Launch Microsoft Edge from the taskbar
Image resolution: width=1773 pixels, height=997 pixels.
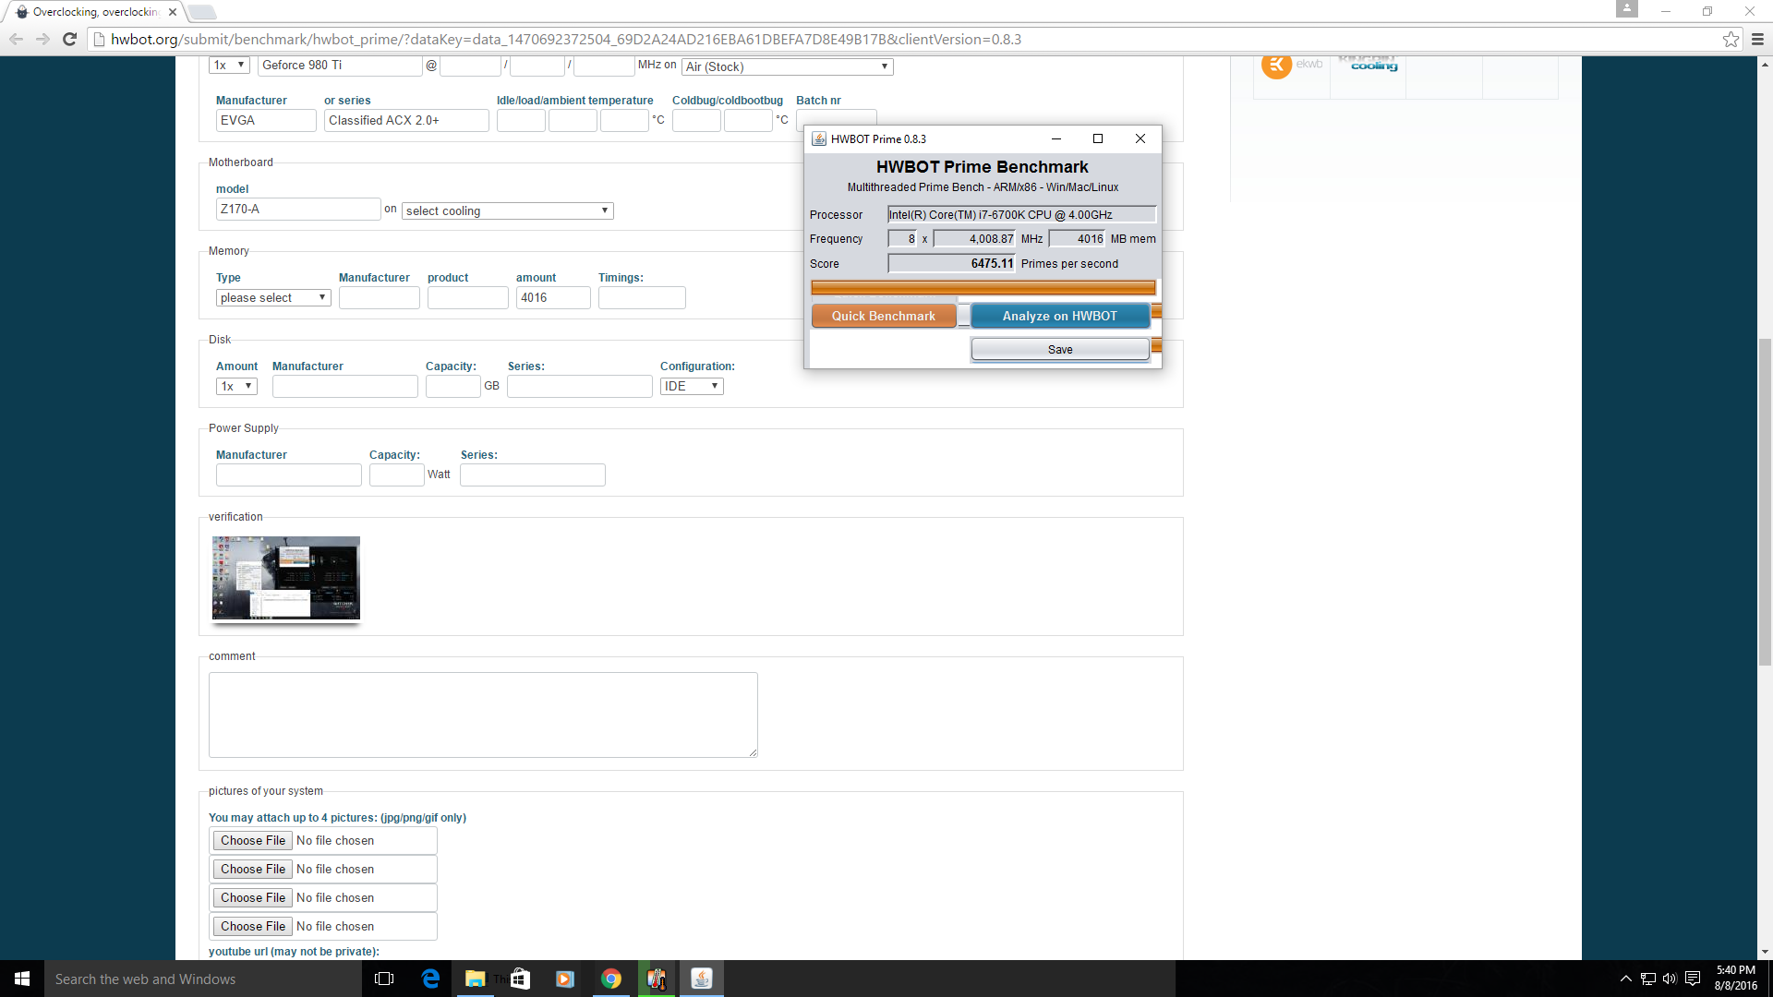point(430,979)
